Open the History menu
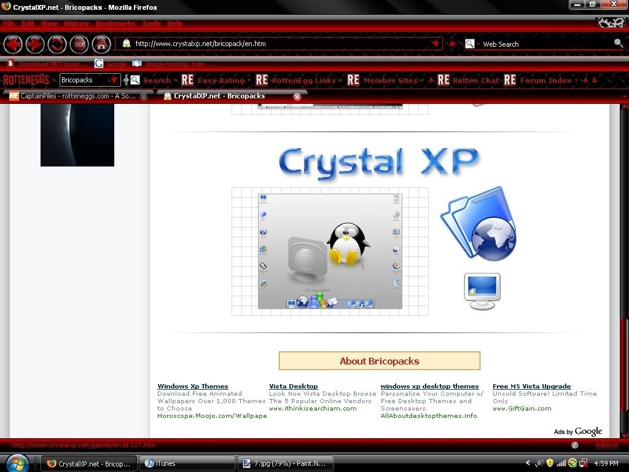The width and height of the screenshot is (629, 472). [76, 23]
